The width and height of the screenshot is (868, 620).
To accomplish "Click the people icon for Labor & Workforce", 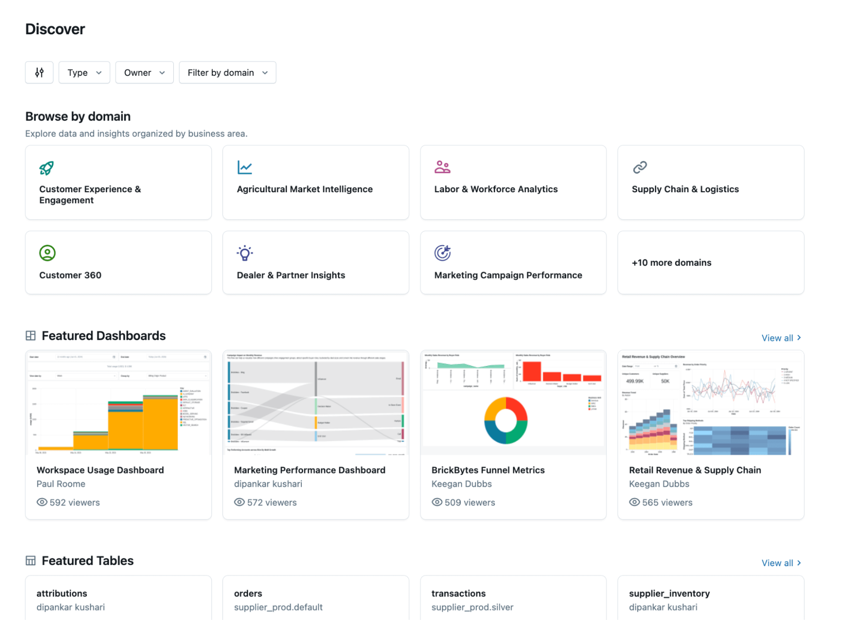I will [x=442, y=167].
